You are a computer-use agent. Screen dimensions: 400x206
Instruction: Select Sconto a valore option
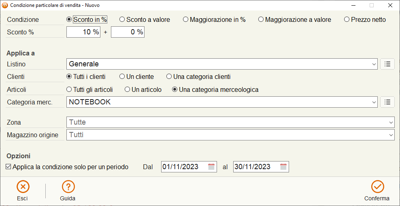point(145,19)
